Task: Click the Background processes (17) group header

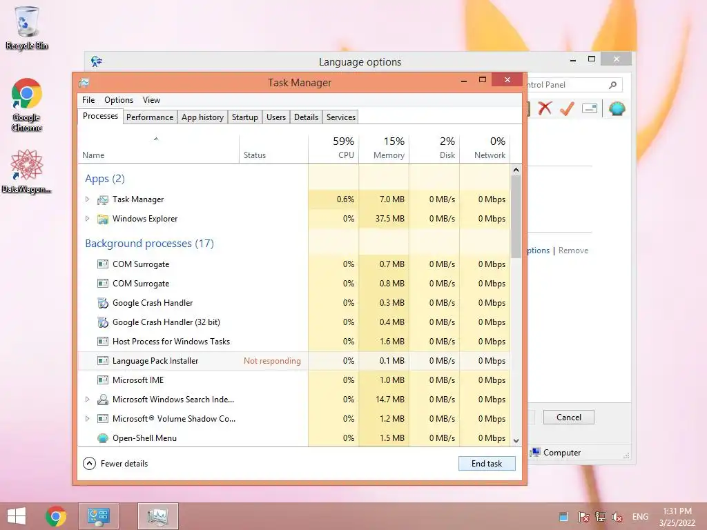Action: coord(149,244)
